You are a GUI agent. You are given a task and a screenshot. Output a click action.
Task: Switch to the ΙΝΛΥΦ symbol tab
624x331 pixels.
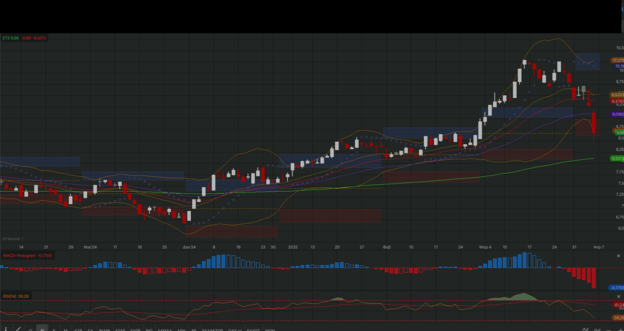105,330
